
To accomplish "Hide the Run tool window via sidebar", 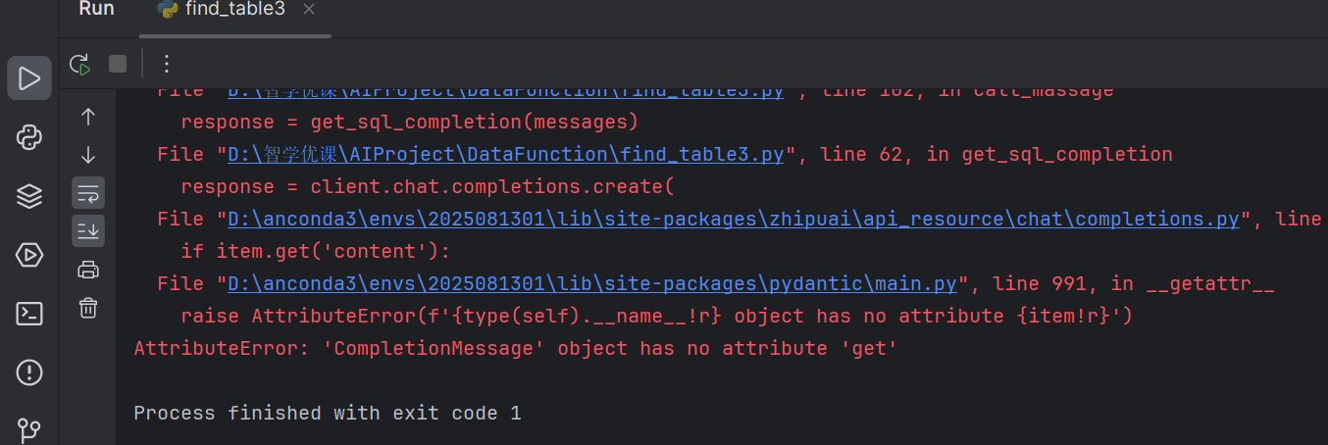I will pos(29,78).
